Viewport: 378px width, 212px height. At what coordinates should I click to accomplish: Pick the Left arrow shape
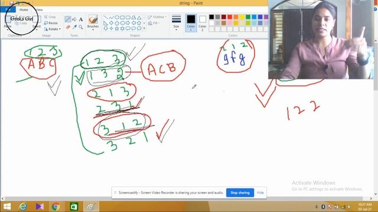click(x=134, y=23)
